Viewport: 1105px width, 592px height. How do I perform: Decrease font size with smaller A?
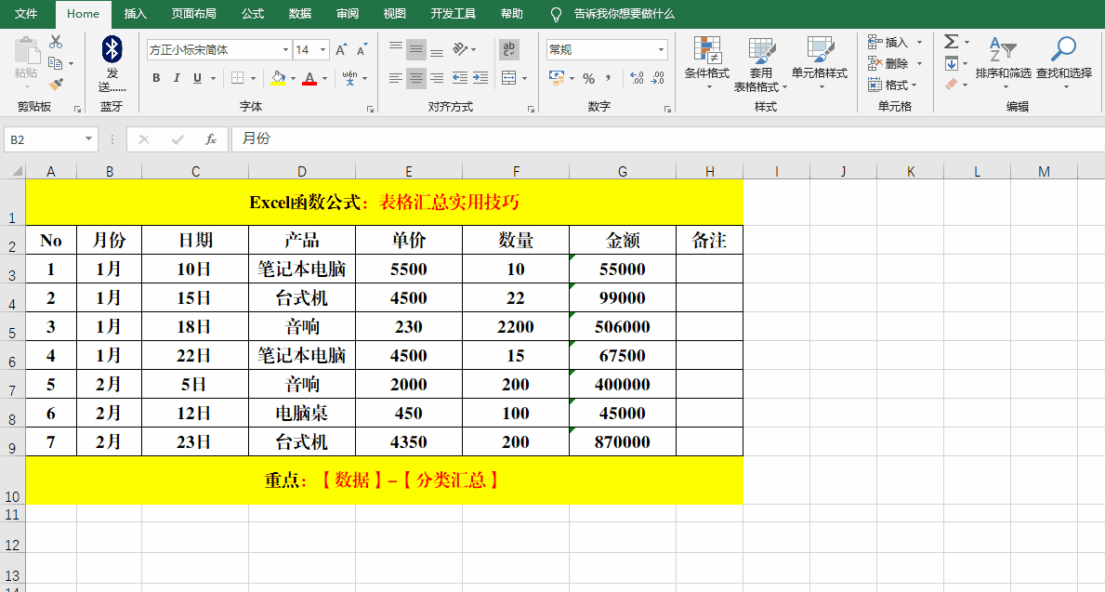click(362, 50)
